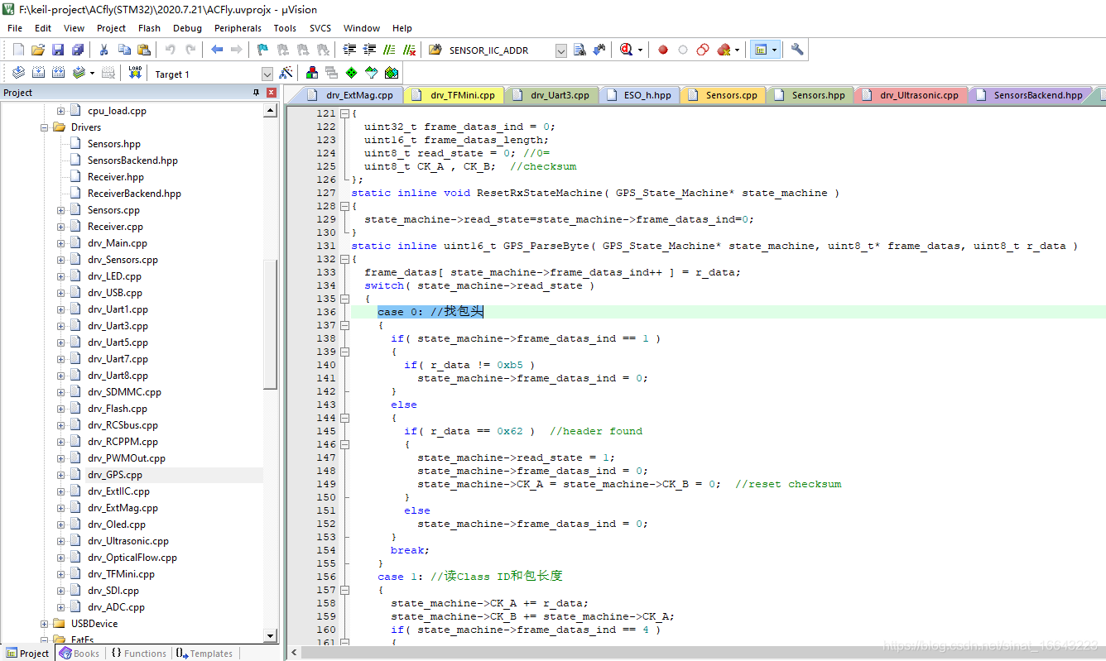This screenshot has width=1106, height=661.
Task: Uncomment the selection with the red-x comment icon
Action: (x=409, y=50)
